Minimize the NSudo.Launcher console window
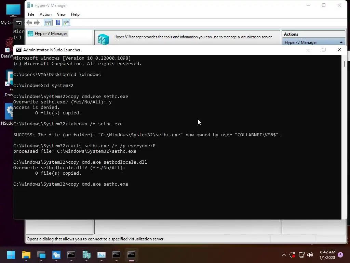The height and width of the screenshot is (263, 350). point(308,50)
